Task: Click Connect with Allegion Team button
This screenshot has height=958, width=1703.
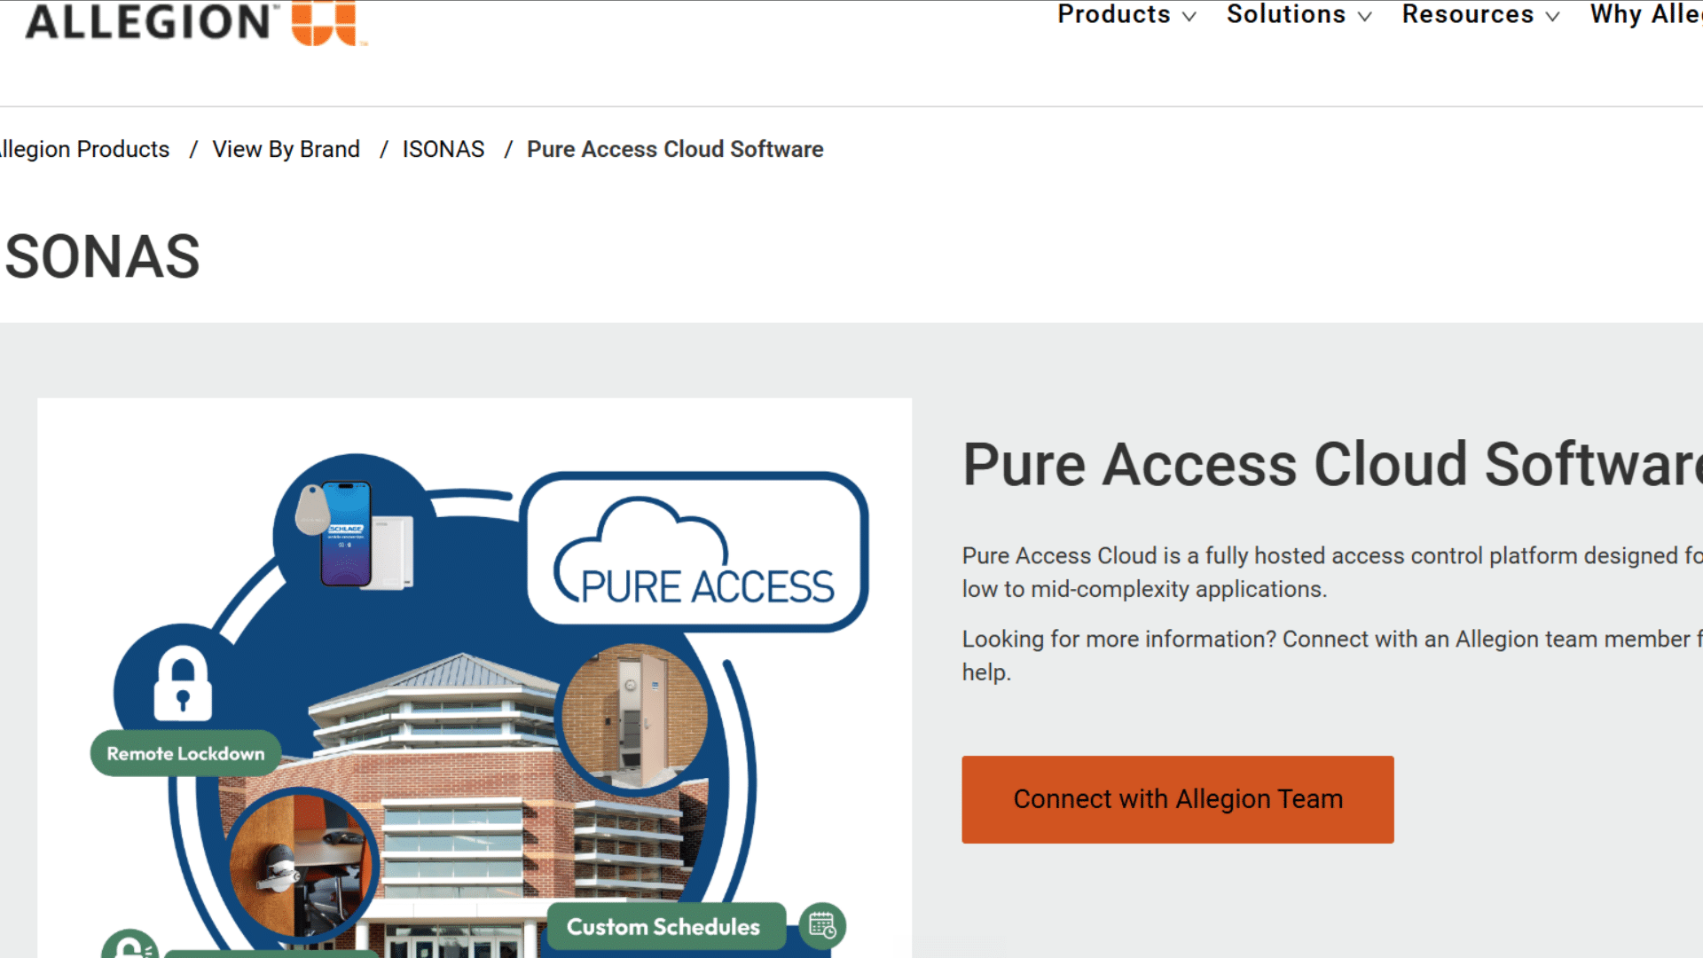Action: click(1178, 799)
